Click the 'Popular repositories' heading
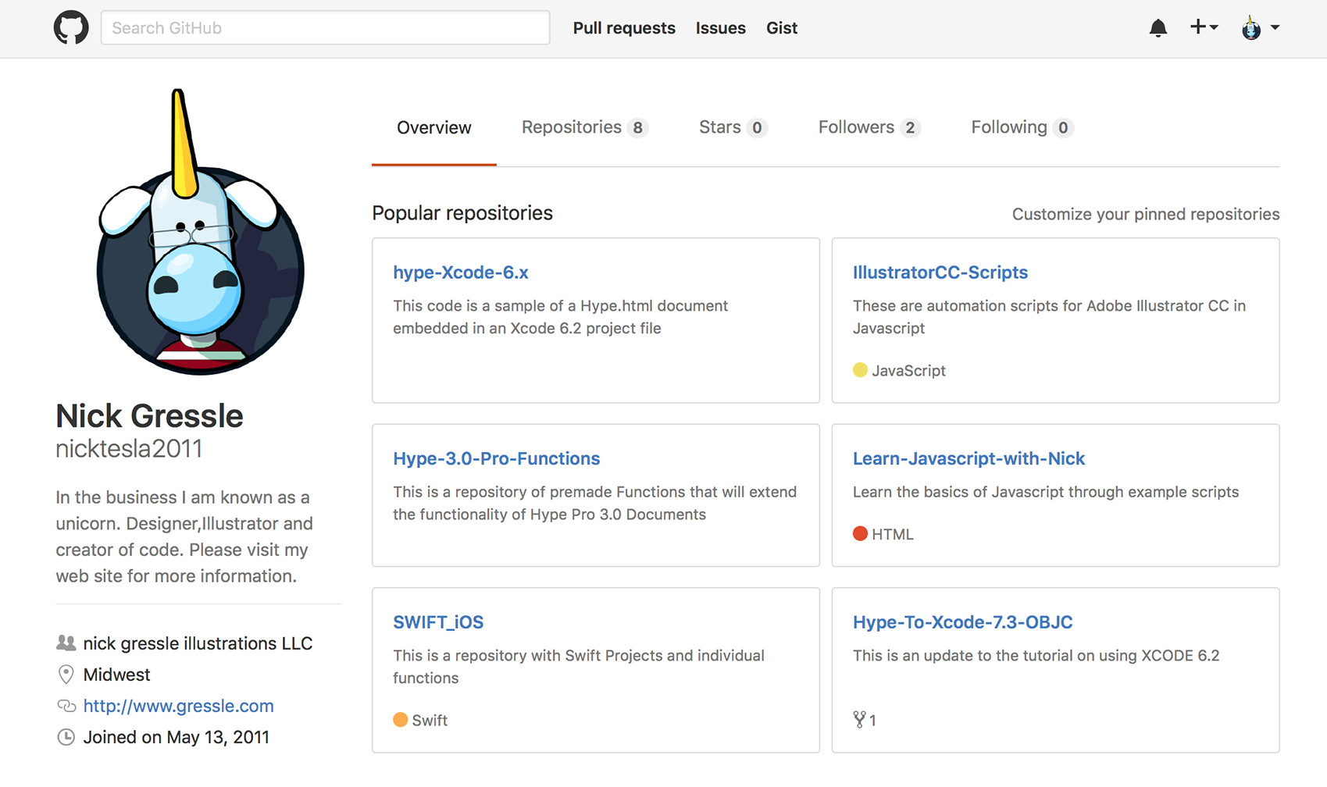The height and width of the screenshot is (787, 1327). (x=462, y=213)
